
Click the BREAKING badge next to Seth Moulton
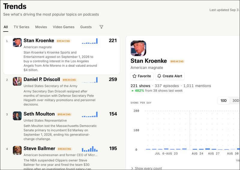(x=64, y=114)
